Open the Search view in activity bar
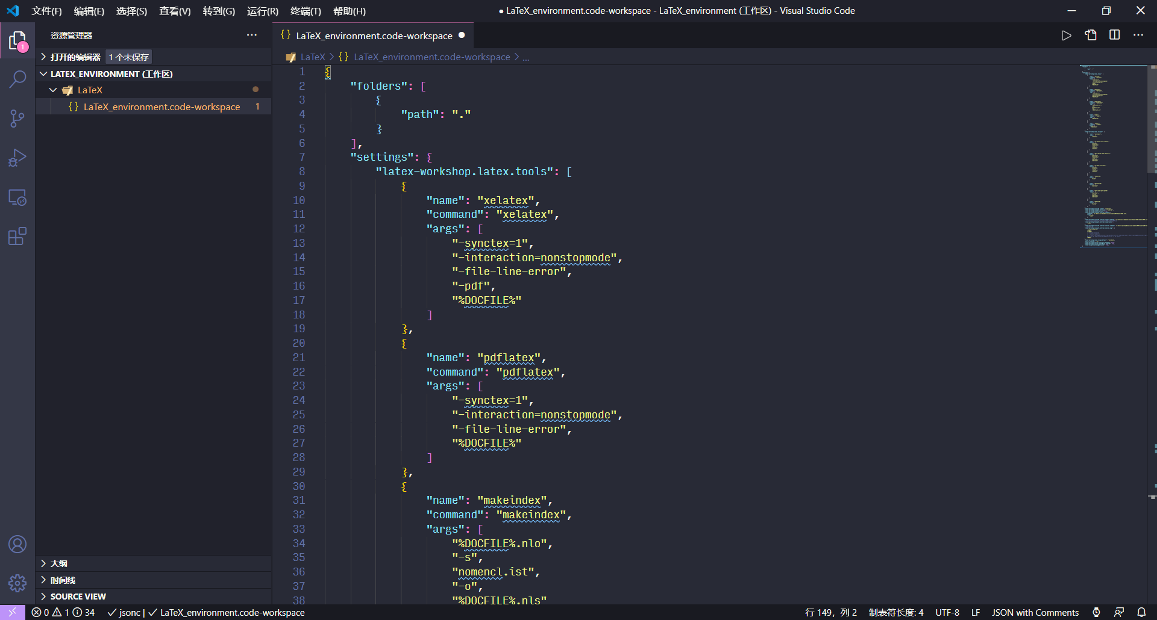1157x620 pixels. (17, 79)
